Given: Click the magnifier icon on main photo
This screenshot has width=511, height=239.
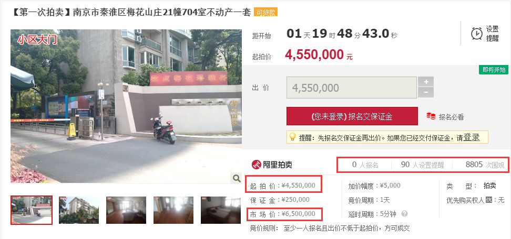Looking at the screenshot, I should coord(236,178).
